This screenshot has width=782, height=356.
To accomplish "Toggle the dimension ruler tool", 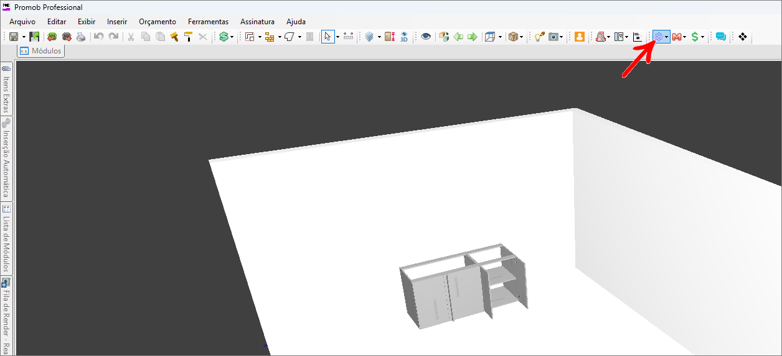I will point(348,37).
